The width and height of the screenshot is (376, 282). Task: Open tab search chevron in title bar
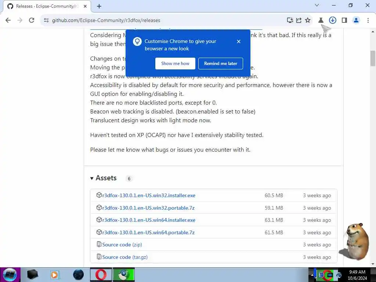[317, 5]
